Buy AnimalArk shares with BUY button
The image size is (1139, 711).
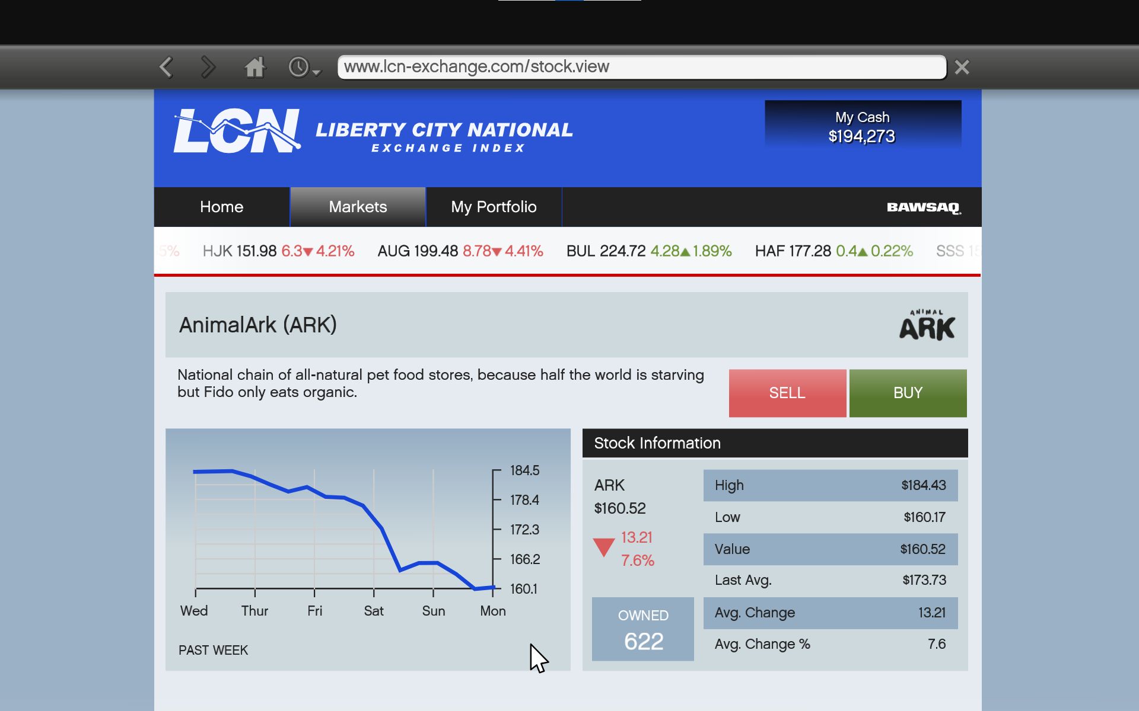click(x=908, y=393)
